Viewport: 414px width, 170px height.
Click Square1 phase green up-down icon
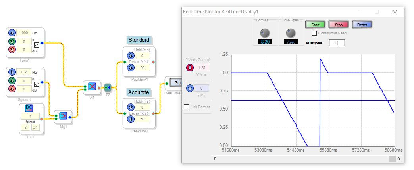pyautogui.click(x=12, y=80)
